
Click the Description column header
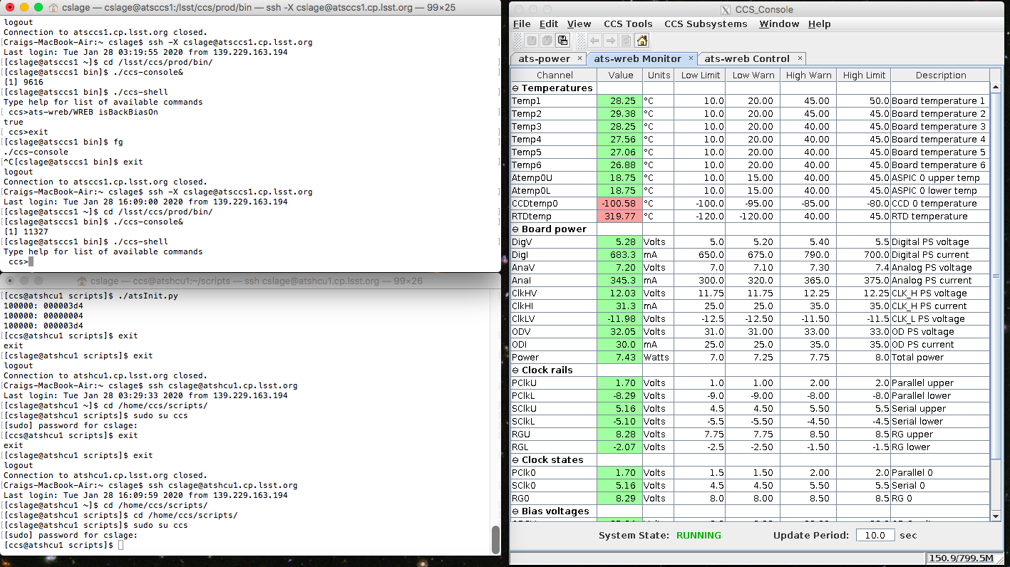point(941,75)
